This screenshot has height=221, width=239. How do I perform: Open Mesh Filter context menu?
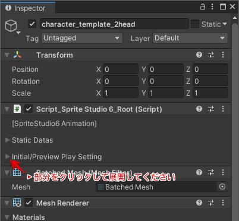point(223,172)
